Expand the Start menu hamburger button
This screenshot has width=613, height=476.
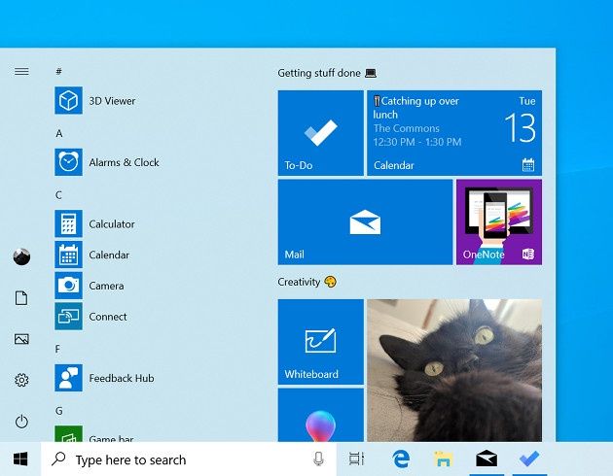(21, 72)
